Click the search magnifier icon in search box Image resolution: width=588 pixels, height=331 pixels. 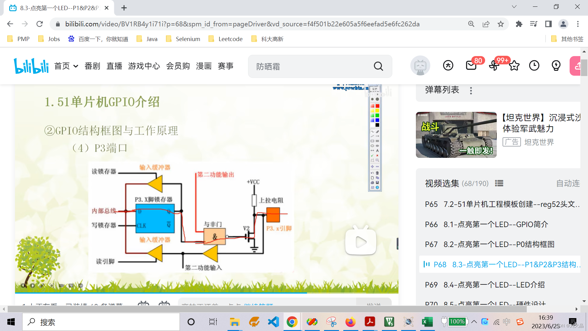click(379, 66)
